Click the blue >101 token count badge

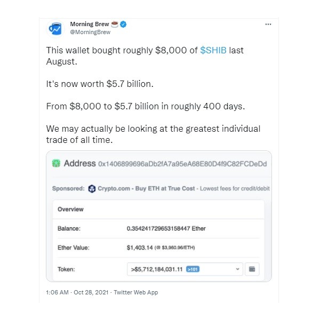(x=193, y=269)
